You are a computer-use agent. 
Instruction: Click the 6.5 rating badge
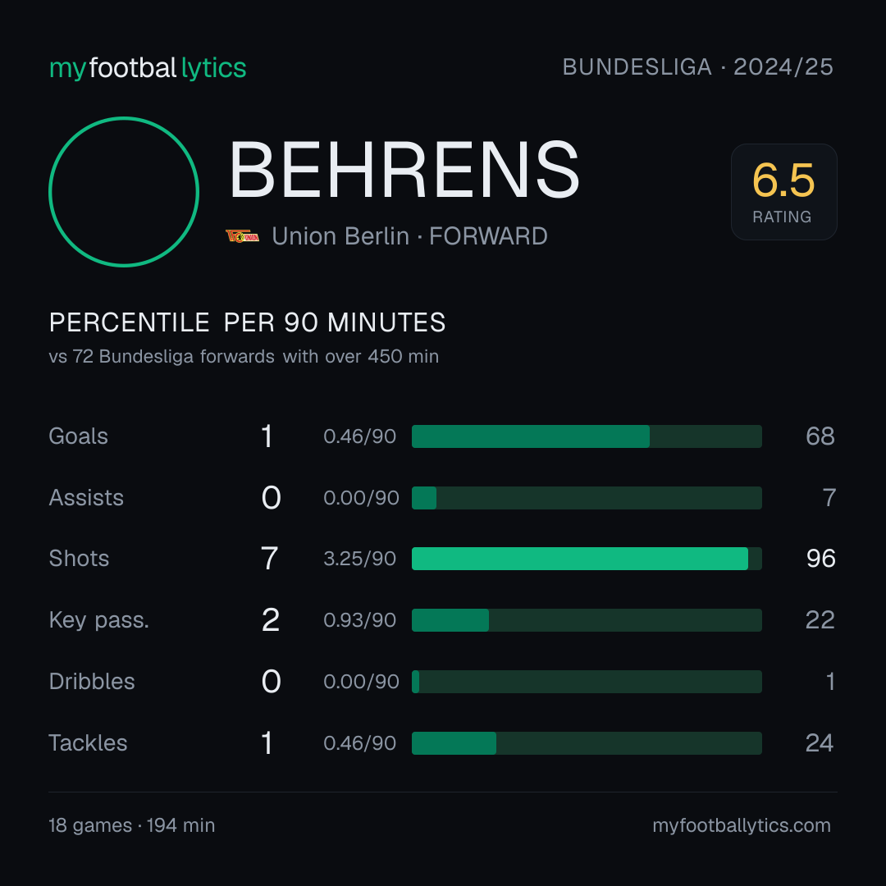(783, 191)
